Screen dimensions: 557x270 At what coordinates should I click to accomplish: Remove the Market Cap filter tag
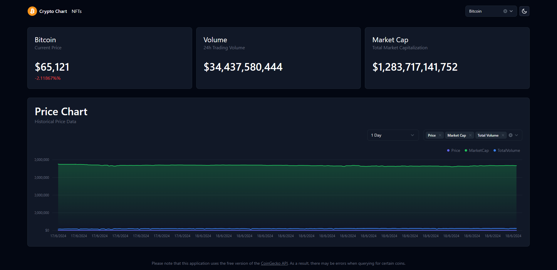pos(470,135)
